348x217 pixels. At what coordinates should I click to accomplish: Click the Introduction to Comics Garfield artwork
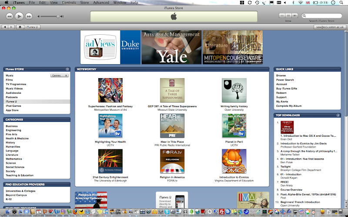(234, 161)
